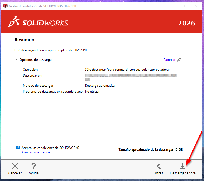Click the 'Descarga automática' value text

(100, 86)
